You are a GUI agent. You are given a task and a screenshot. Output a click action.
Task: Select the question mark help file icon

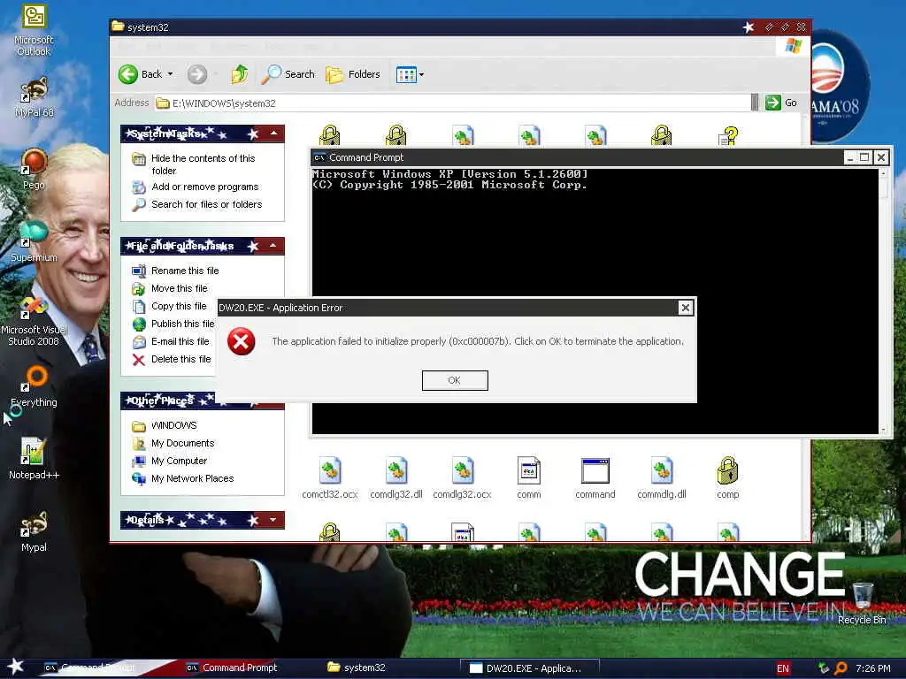click(x=728, y=136)
